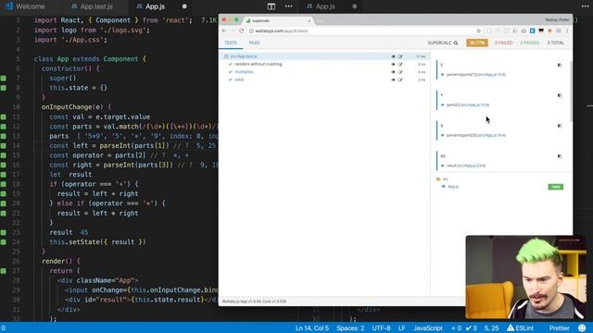Click Wallaby failing tests count '× 0'
Screen dimensions: 593x333
[x=456, y=328]
